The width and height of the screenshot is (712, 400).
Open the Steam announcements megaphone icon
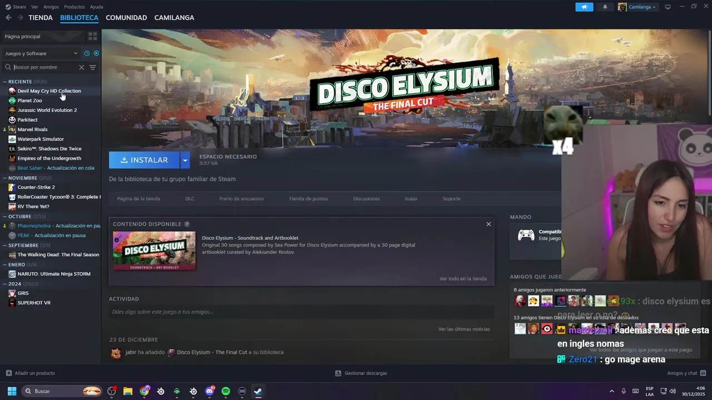coord(584,7)
